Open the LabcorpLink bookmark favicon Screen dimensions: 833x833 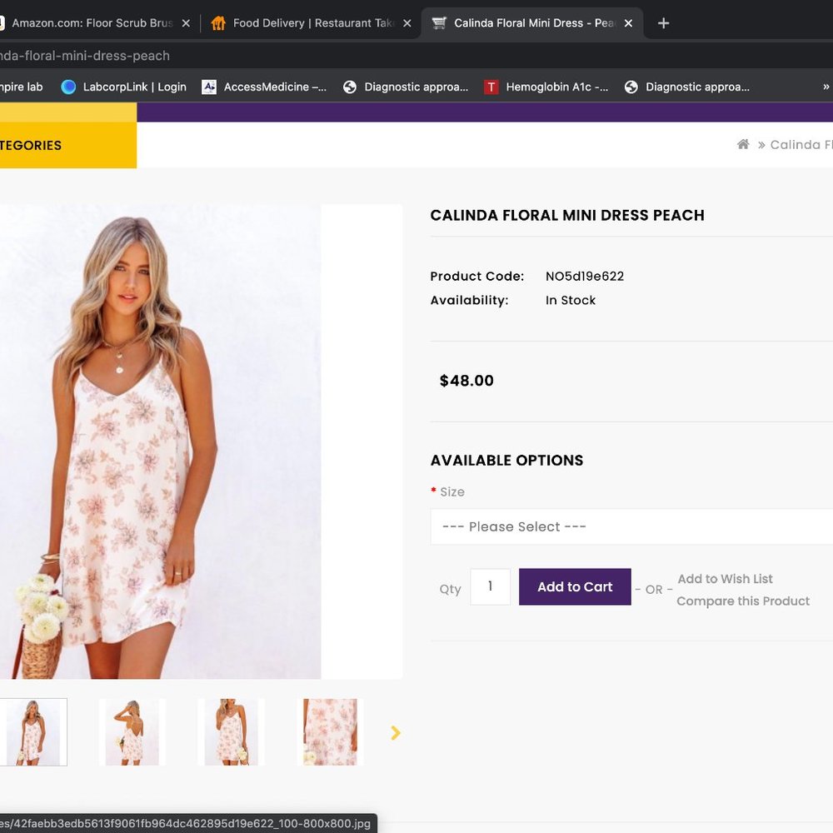(68, 87)
